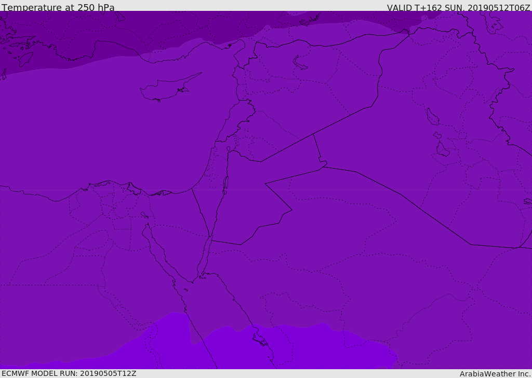Click the 'ECMWF MODEL RUN: 20190505T12Z' footer text
The width and height of the screenshot is (532, 378).
(x=69, y=373)
